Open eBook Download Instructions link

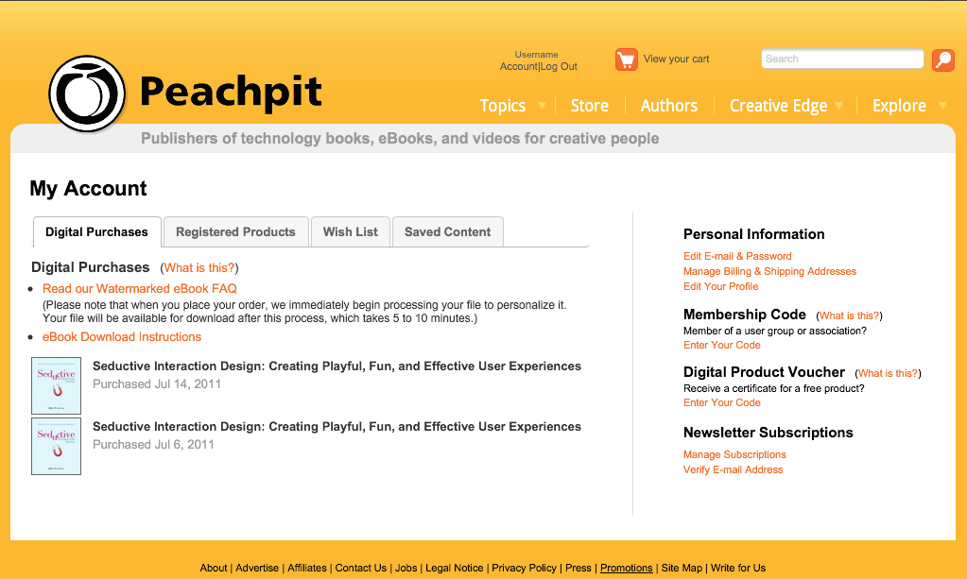pos(122,337)
